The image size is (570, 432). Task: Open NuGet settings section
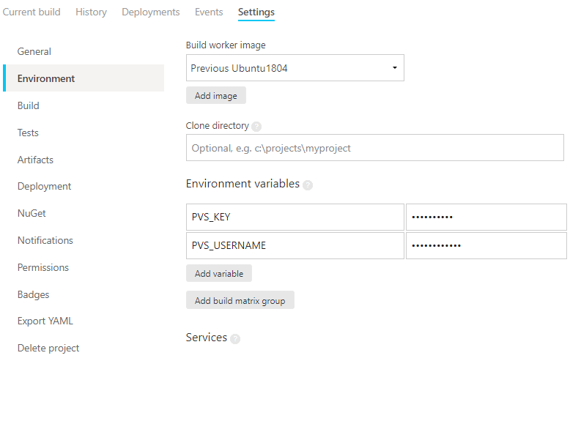[x=32, y=214]
